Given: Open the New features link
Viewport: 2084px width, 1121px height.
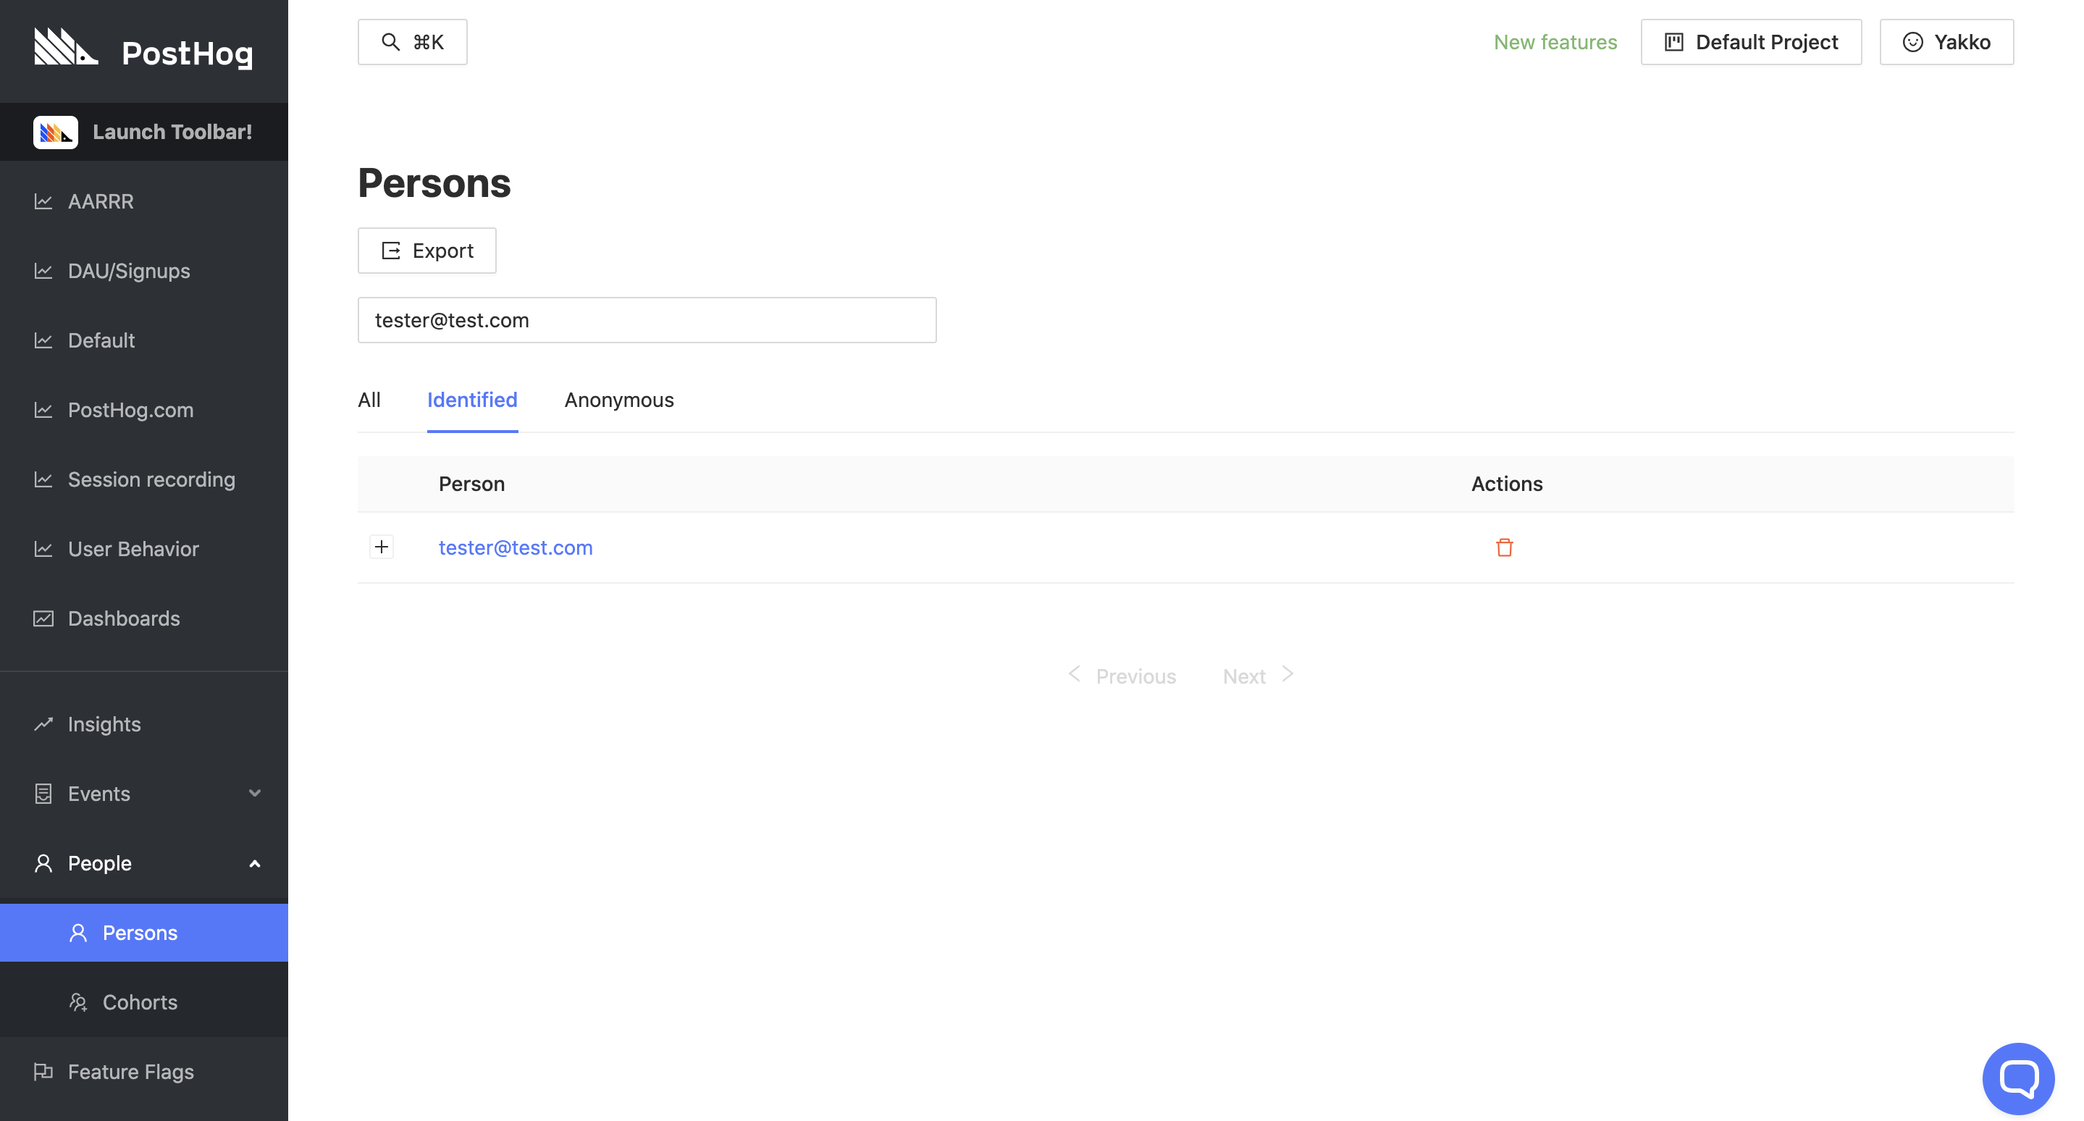Looking at the screenshot, I should 1554,42.
